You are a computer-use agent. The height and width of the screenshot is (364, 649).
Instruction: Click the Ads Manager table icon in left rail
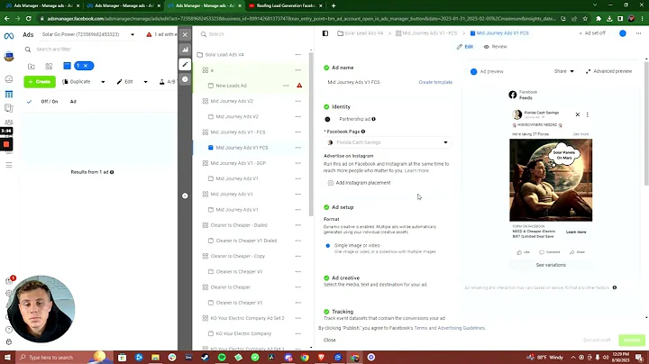click(x=9, y=95)
